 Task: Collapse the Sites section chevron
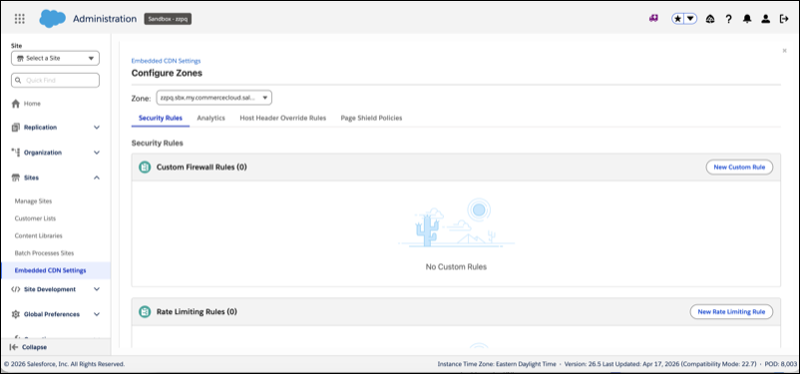97,178
